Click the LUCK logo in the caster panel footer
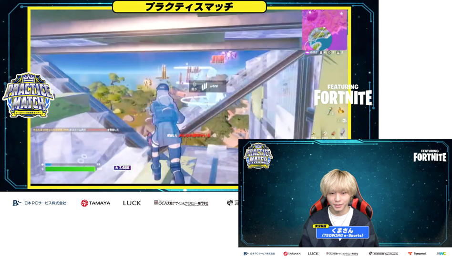 tap(313, 254)
